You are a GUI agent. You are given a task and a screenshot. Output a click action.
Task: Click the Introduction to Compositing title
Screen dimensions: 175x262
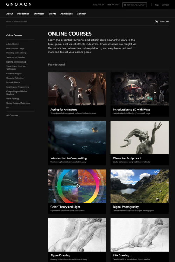[69, 158]
